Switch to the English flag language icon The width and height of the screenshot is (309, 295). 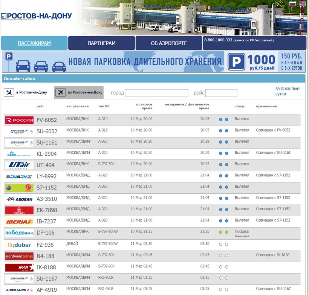[x=302, y=4]
